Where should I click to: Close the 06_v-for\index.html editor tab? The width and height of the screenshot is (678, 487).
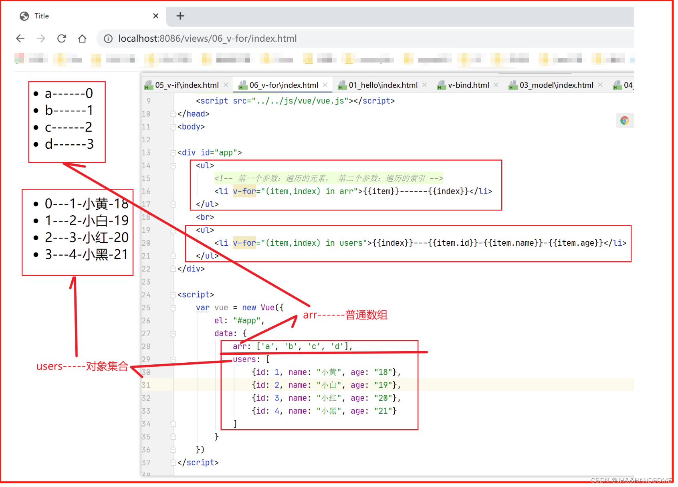pyautogui.click(x=325, y=85)
